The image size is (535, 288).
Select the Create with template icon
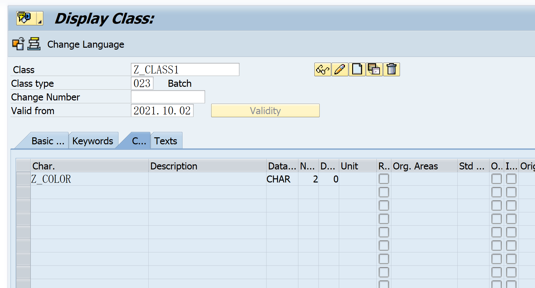pos(374,69)
